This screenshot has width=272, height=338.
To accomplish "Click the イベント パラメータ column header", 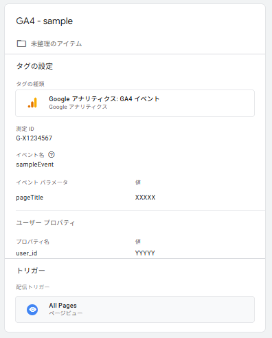I will [42, 182].
